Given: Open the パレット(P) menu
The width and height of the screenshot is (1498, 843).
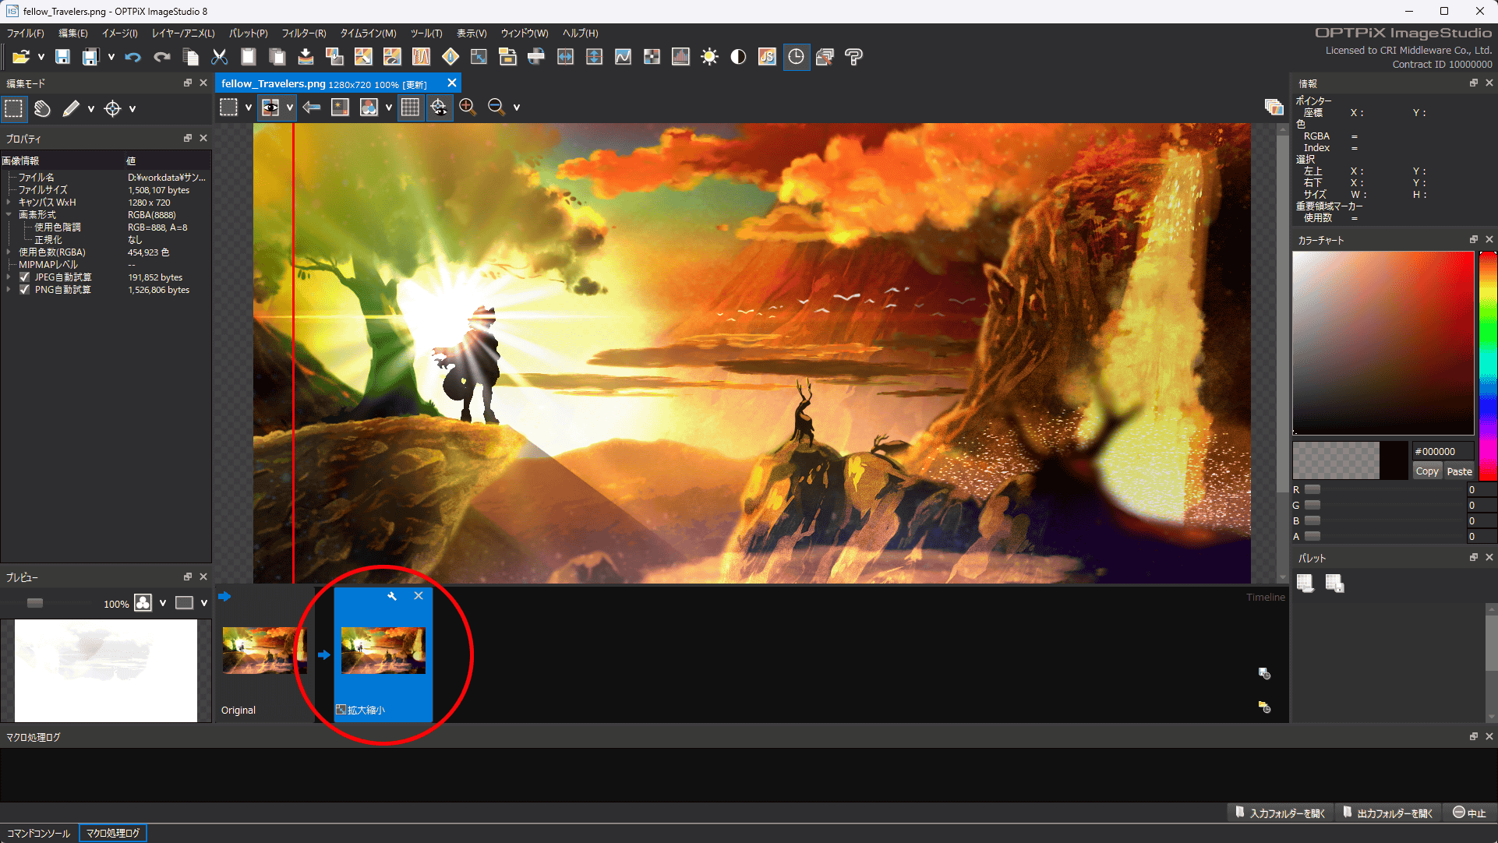Looking at the screenshot, I should point(248,34).
